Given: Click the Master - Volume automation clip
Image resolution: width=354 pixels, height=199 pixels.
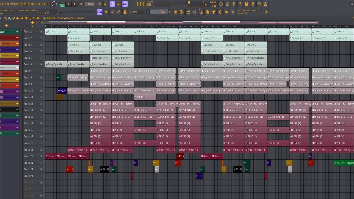Looking at the screenshot, I should [x=344, y=163].
